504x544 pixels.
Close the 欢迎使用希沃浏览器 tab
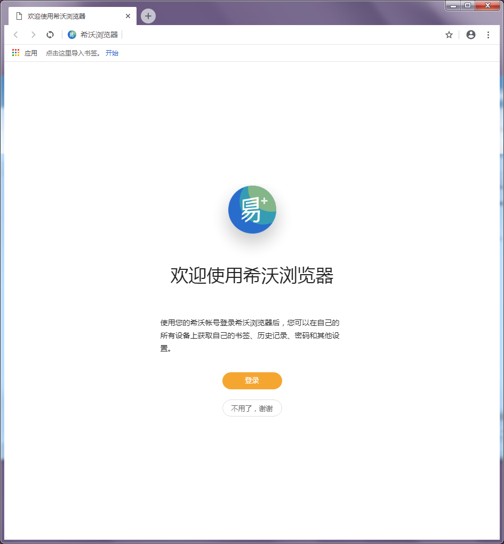tap(128, 16)
